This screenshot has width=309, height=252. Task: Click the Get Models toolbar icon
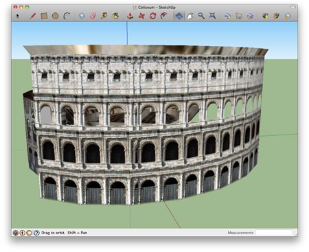coord(266,16)
